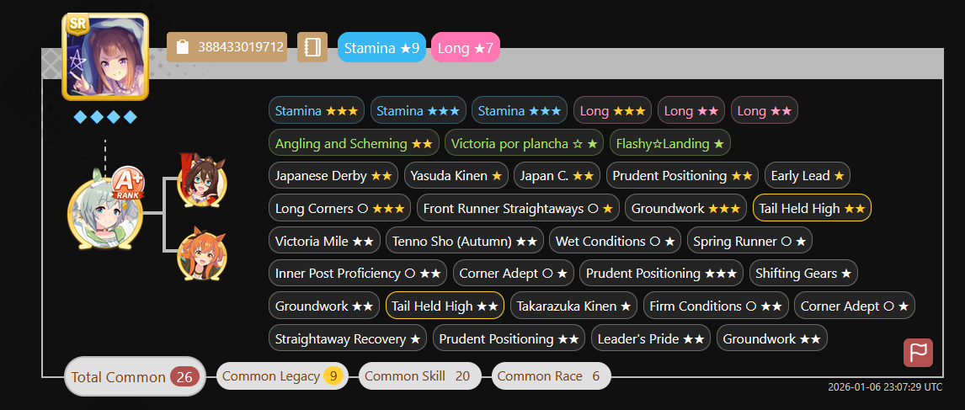
Task: Click the Straightaway Recovery tag
Action: click(x=348, y=338)
